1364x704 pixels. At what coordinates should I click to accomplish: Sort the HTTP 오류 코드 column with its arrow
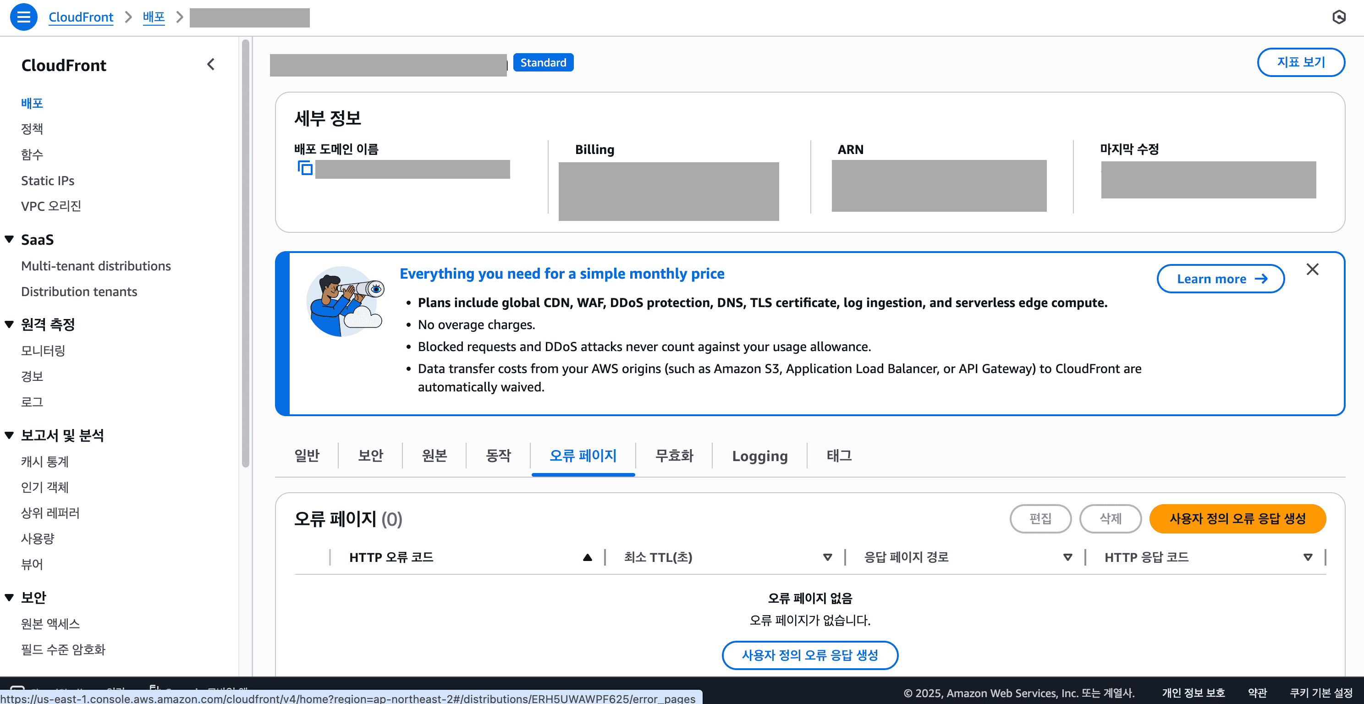coord(587,557)
